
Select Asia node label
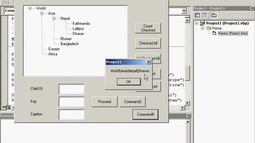51,14
